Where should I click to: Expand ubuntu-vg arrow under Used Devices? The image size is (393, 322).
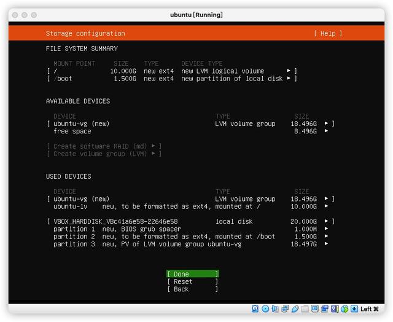click(x=326, y=198)
